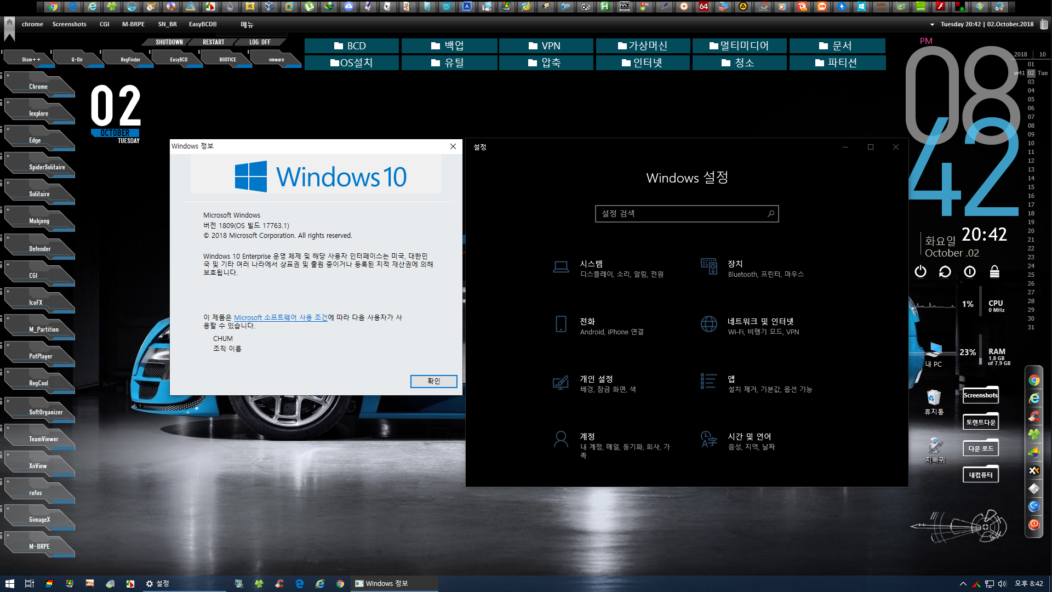
Task: Open VirtualBox cube icon in the top dock
Action: pyautogui.click(x=269, y=7)
